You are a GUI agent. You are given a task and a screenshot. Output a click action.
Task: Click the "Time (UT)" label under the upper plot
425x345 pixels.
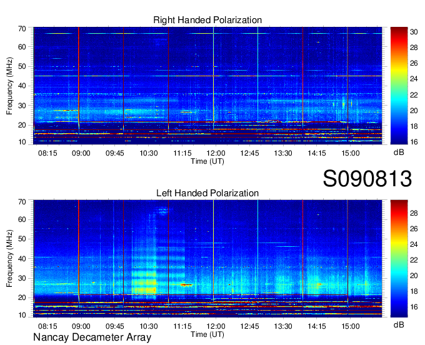(x=207, y=161)
